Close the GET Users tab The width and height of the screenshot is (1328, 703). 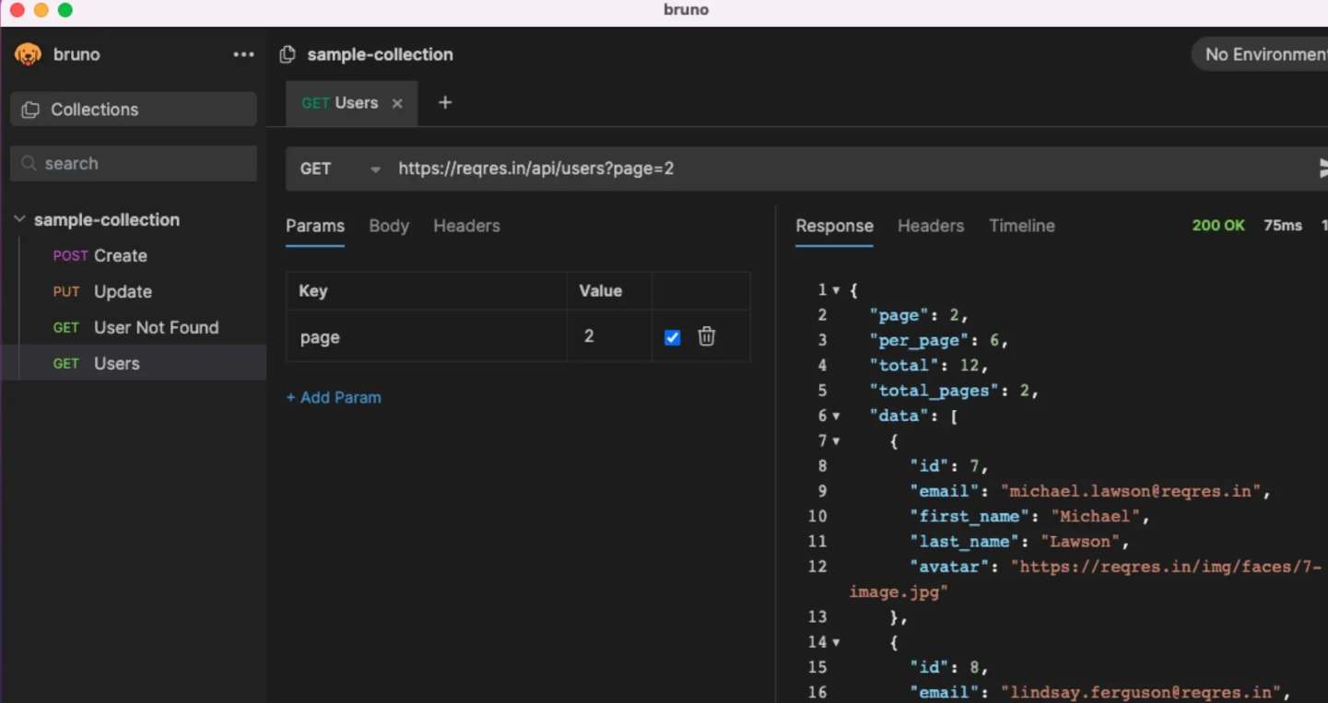tap(397, 103)
